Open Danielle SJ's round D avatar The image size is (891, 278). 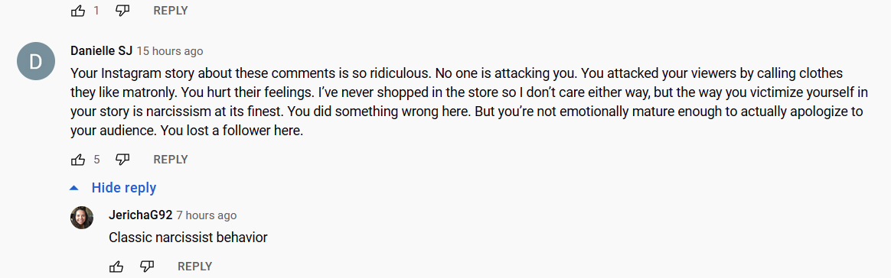(36, 62)
